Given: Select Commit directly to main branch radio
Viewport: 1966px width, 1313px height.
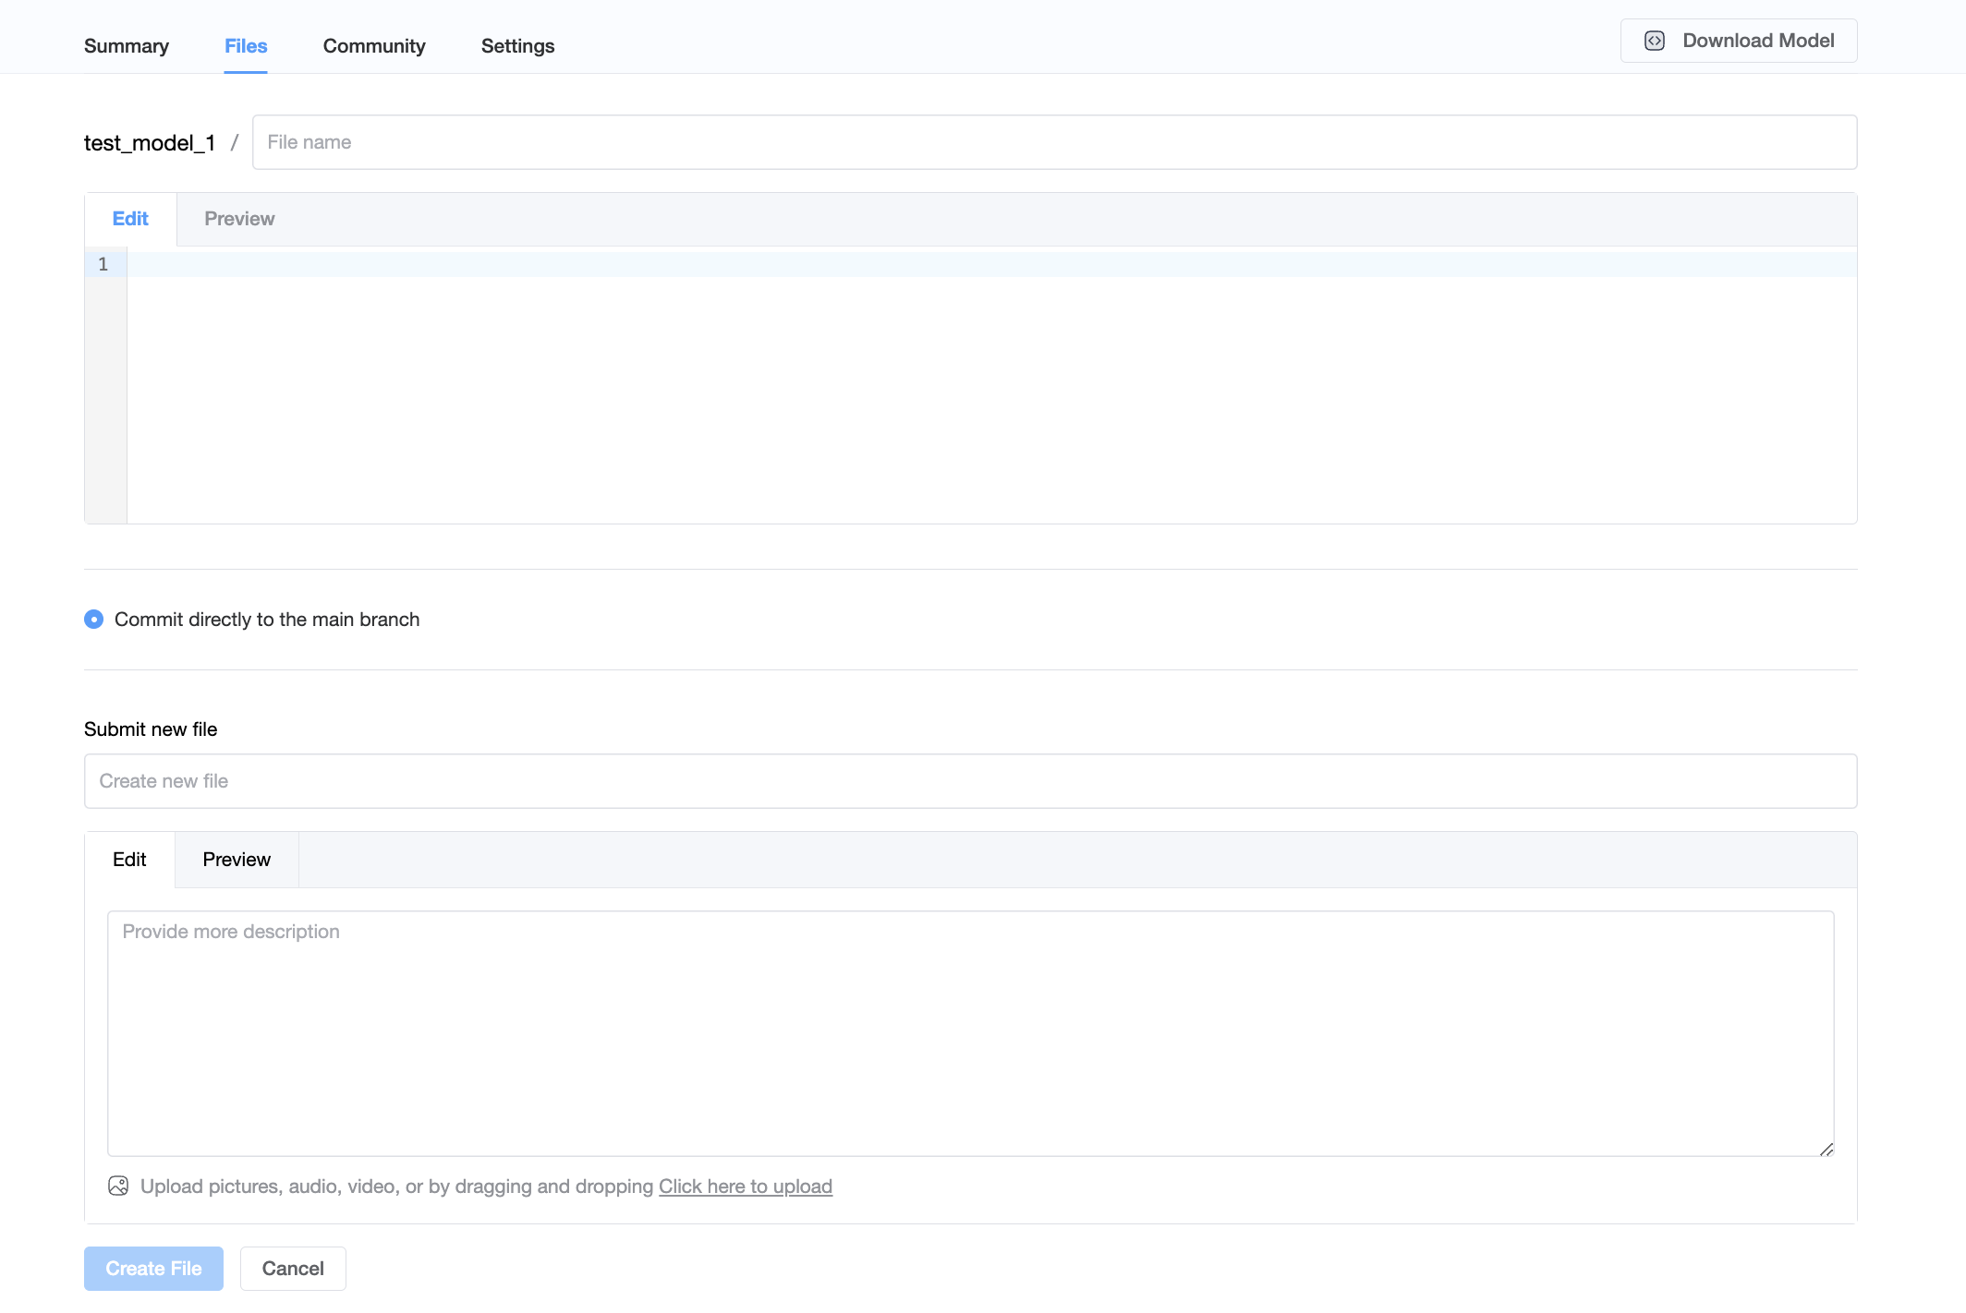Looking at the screenshot, I should pos(93,620).
